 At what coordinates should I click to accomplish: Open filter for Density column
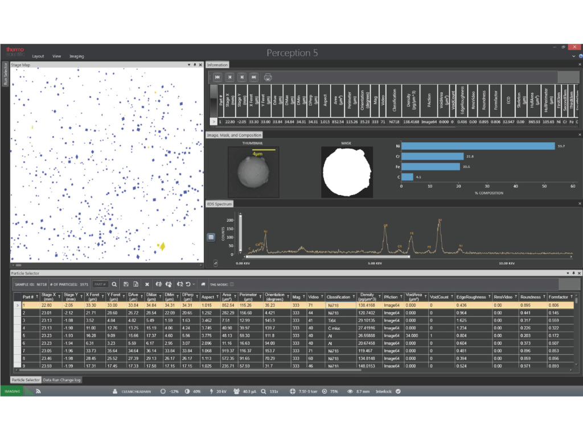(379, 297)
